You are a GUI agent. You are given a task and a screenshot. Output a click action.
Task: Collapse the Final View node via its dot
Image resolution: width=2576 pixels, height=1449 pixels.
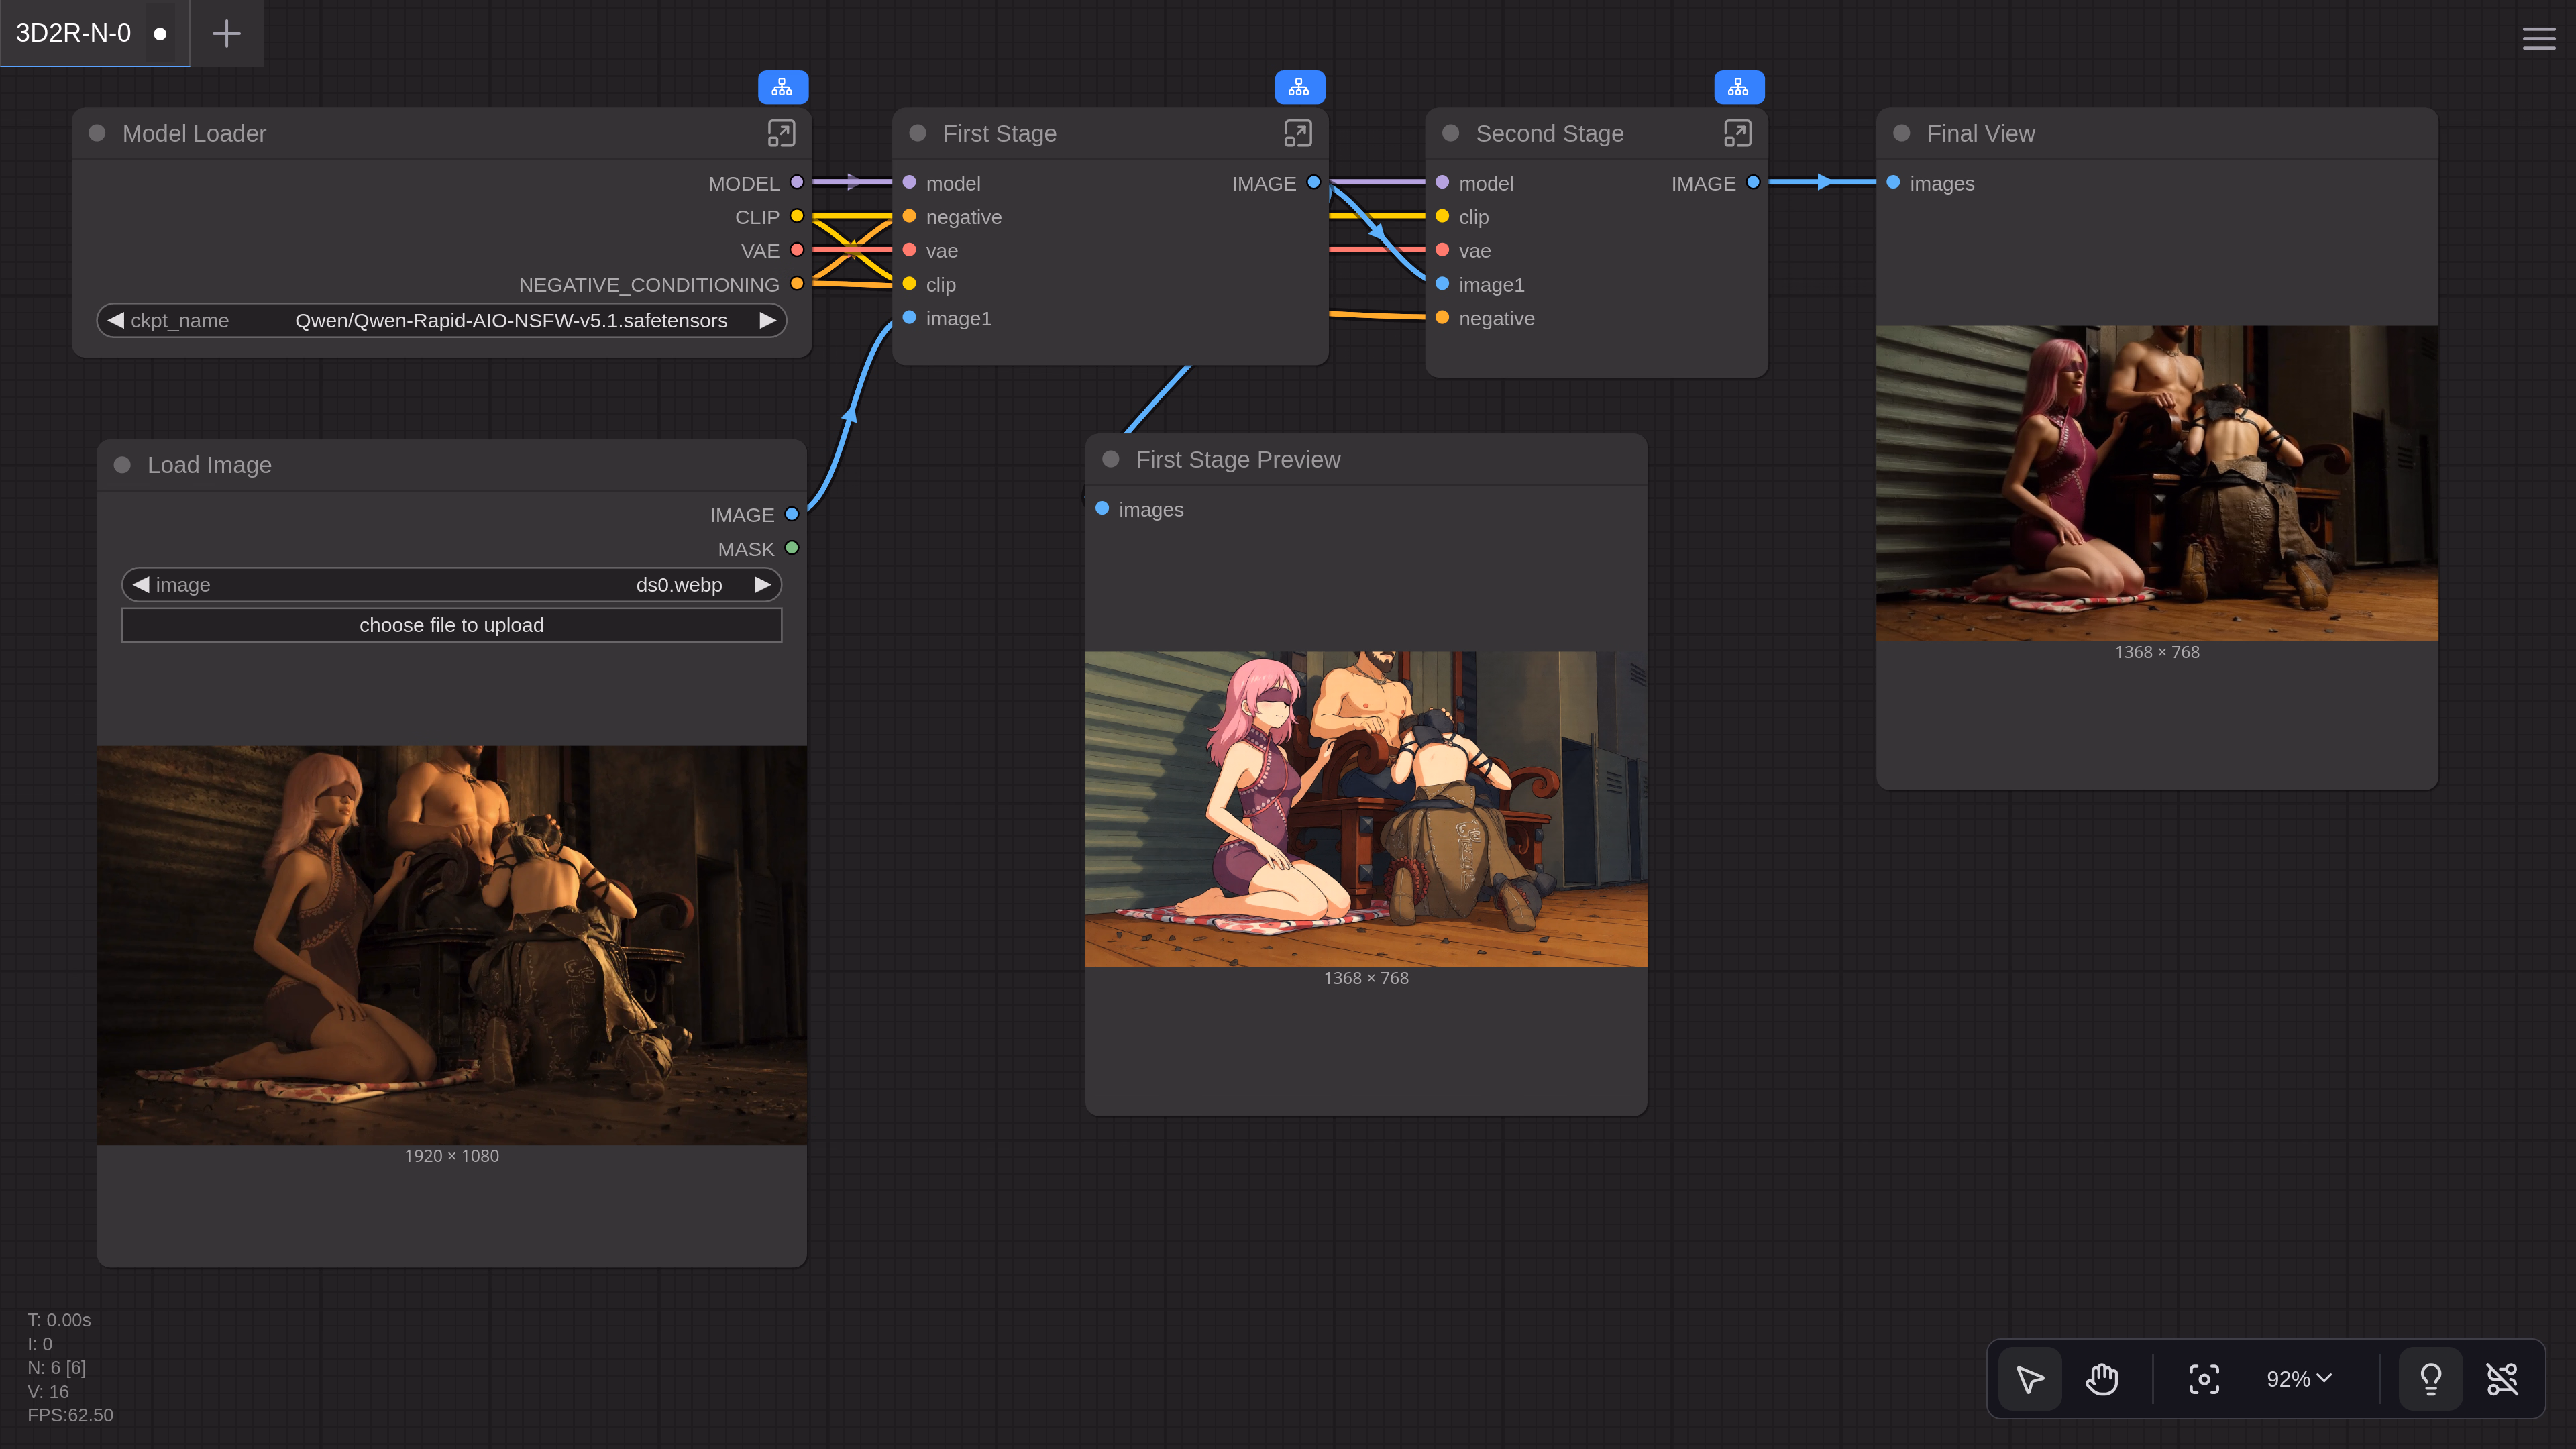(1901, 133)
